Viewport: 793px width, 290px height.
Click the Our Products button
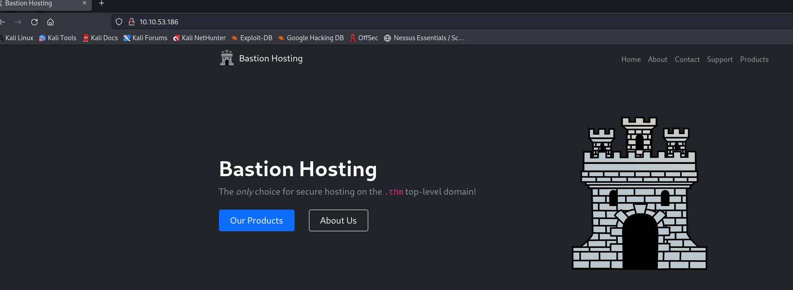256,220
